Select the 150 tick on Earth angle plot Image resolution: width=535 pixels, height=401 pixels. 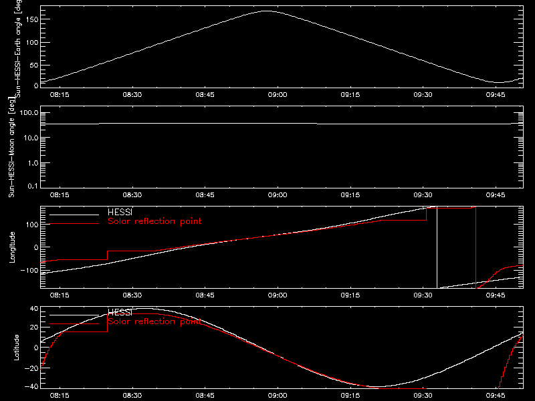coord(32,19)
